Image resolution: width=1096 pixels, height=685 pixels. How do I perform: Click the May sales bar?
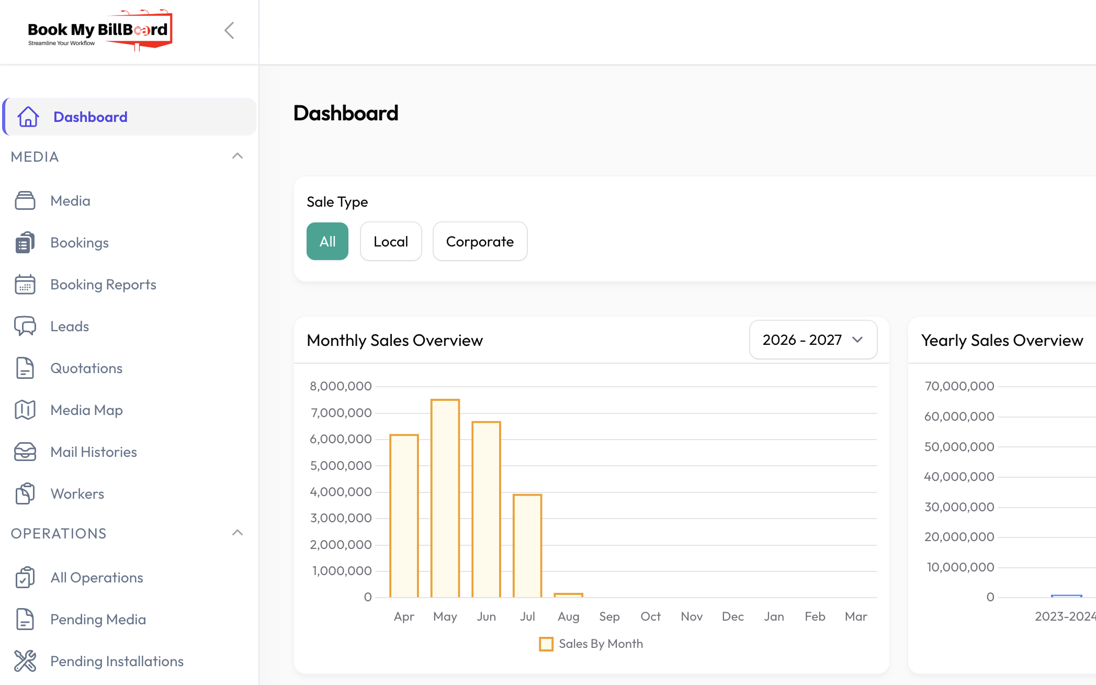click(x=445, y=498)
